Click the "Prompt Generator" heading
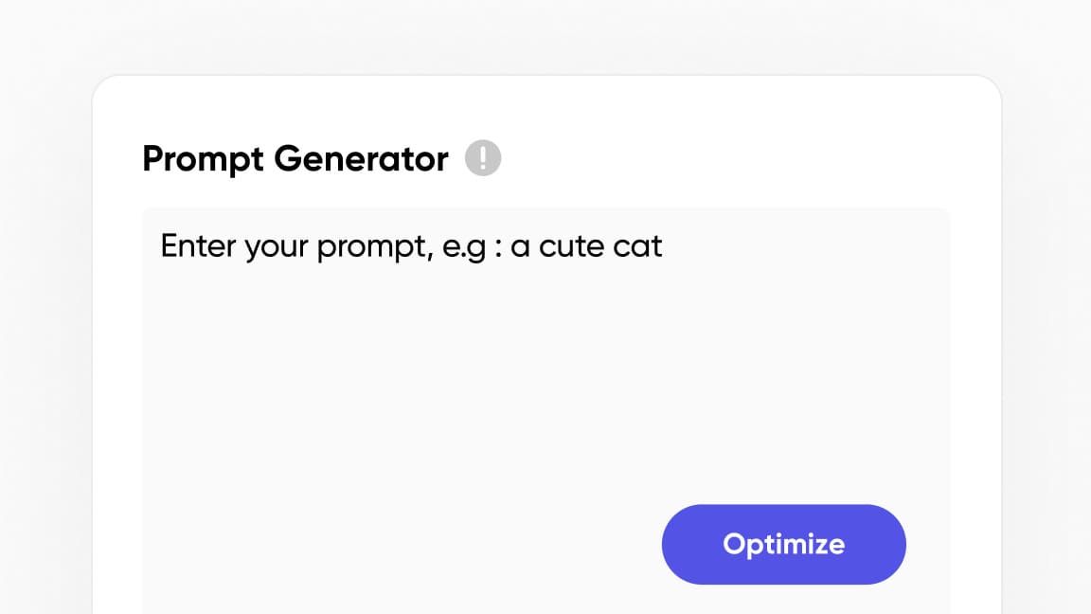Image resolution: width=1091 pixels, height=614 pixels. [295, 159]
